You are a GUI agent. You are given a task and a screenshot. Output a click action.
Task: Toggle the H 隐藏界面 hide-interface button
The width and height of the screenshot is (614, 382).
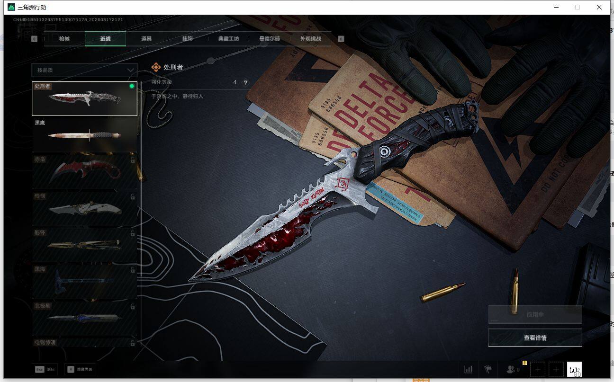click(80, 369)
